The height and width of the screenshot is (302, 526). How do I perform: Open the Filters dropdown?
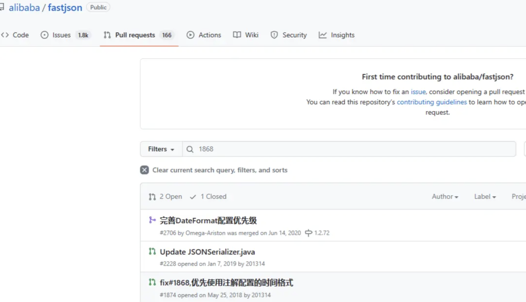[x=161, y=149]
